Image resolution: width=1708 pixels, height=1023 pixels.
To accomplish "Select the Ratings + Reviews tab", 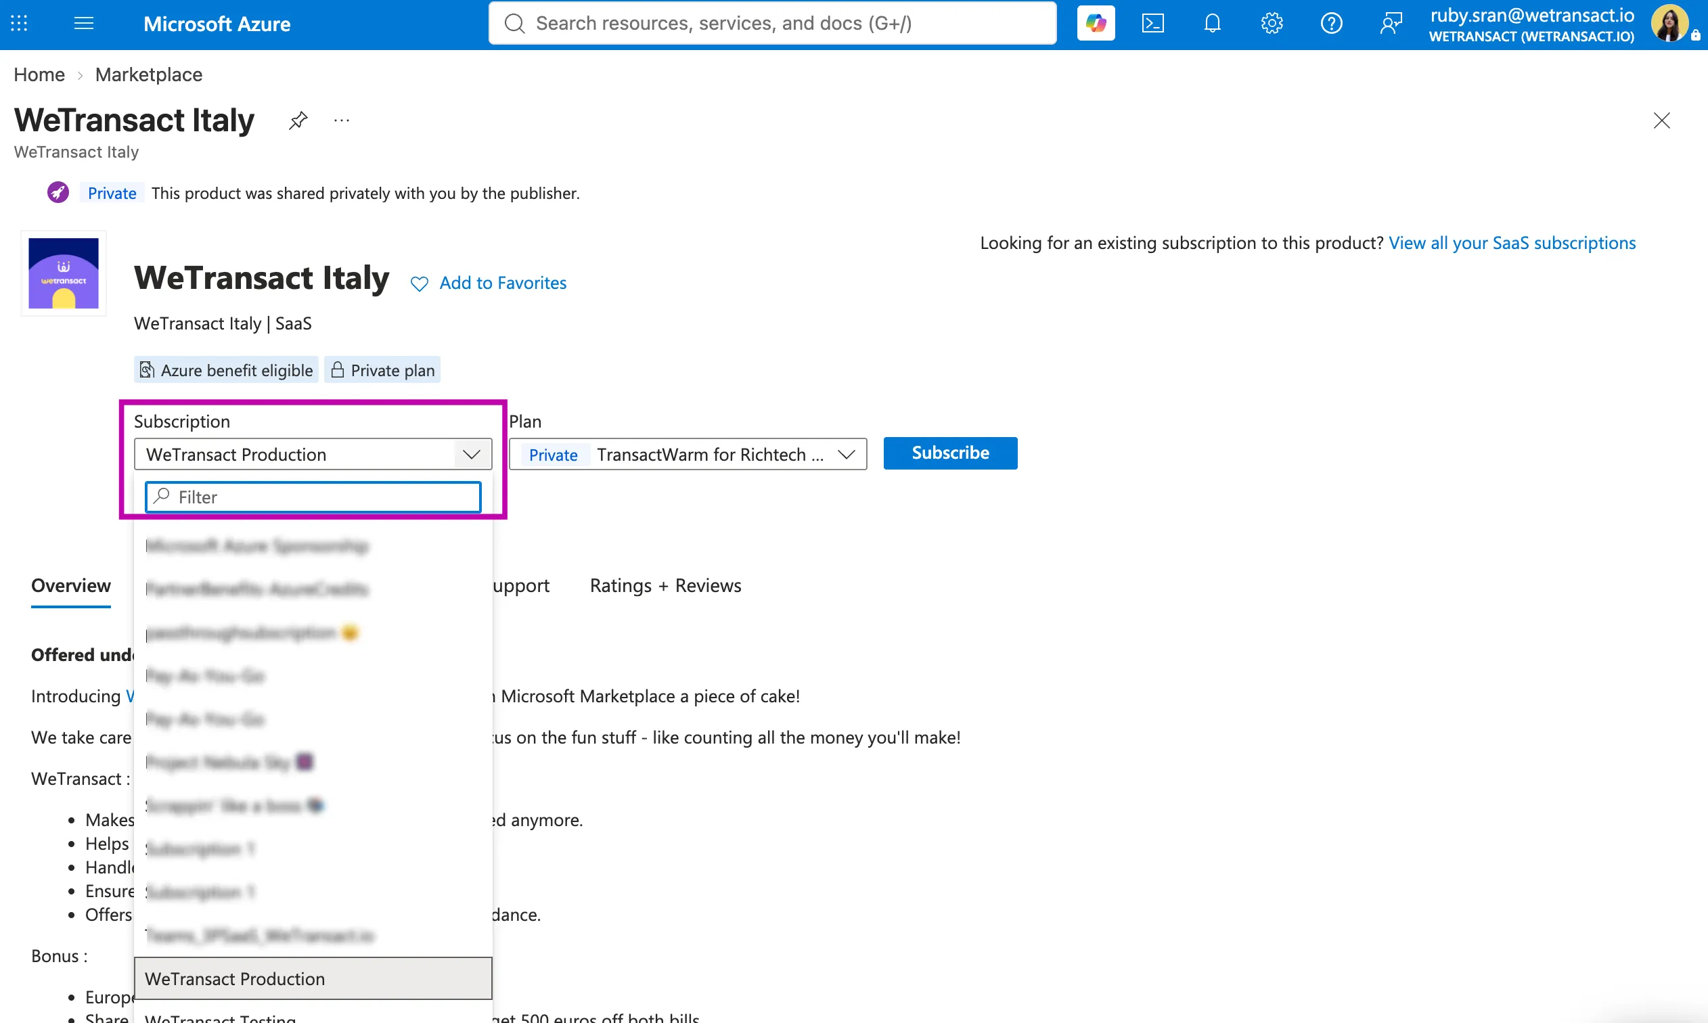I will [x=665, y=585].
